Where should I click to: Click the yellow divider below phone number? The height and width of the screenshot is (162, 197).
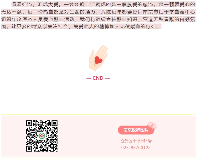pyautogui.click(x=99, y=158)
